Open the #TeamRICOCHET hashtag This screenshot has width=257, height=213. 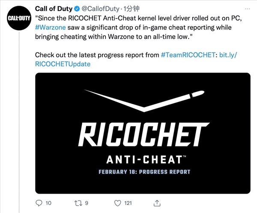click(x=188, y=55)
